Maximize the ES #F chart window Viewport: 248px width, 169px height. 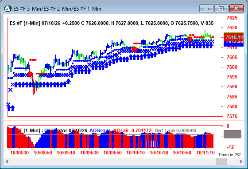[x=221, y=8]
